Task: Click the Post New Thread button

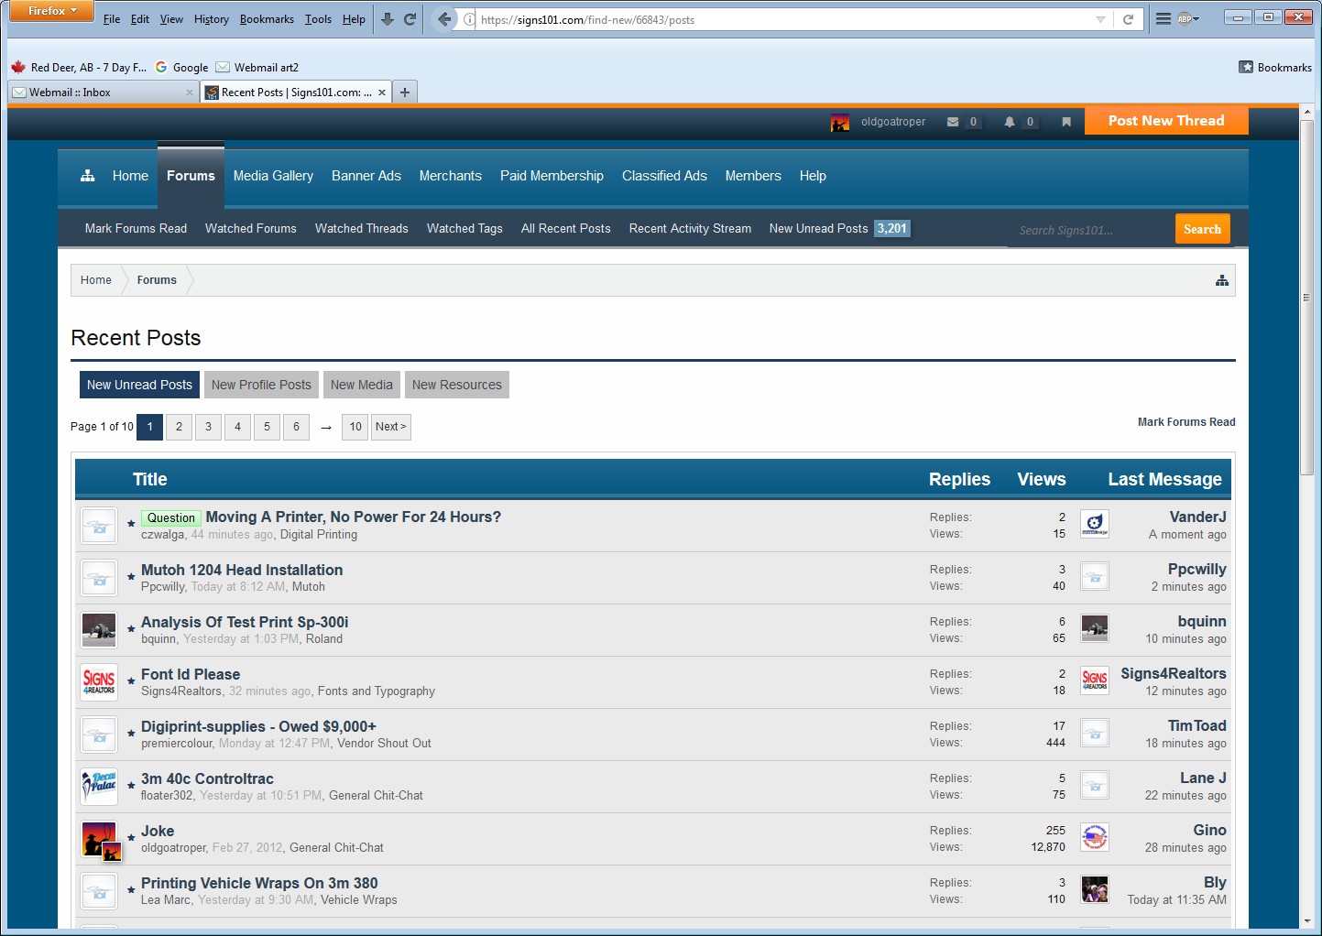Action: coord(1166,121)
